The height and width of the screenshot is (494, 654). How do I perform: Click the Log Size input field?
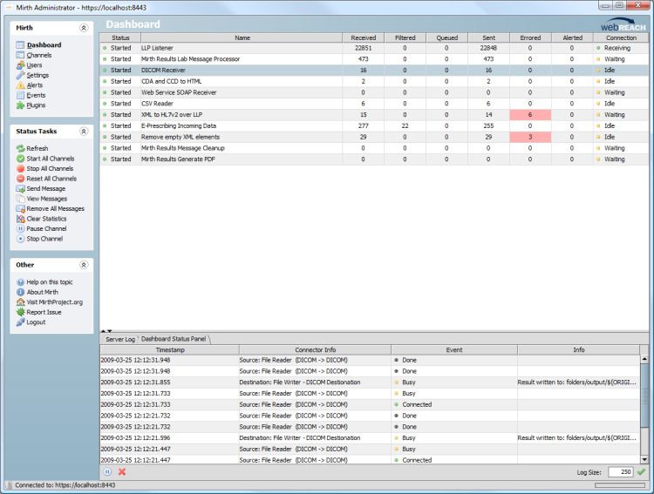[x=620, y=471]
